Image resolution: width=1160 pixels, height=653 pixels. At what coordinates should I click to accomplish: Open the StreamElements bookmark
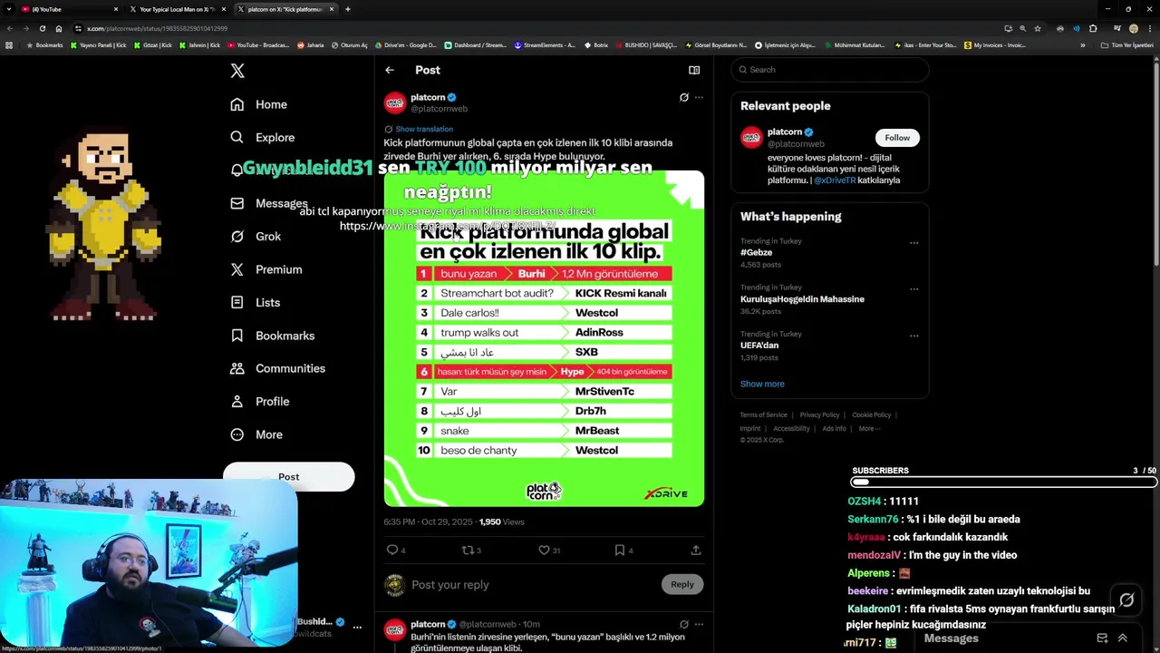[544, 45]
